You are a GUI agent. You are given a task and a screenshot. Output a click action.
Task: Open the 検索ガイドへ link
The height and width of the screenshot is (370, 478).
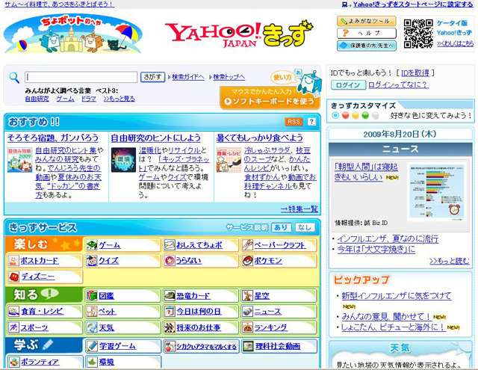point(187,77)
